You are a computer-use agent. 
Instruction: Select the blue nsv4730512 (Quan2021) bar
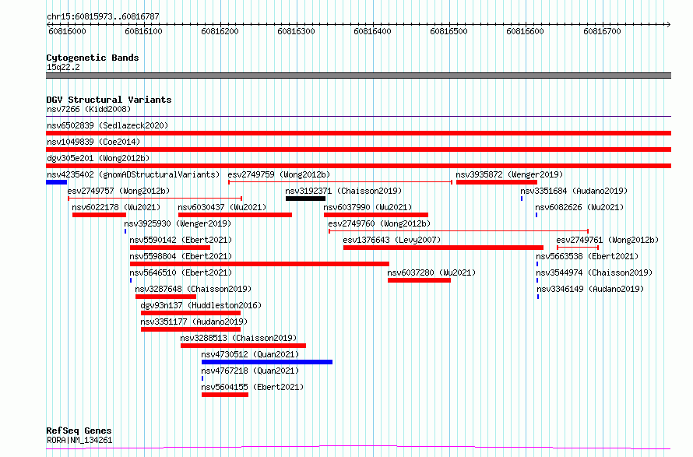[267, 362]
